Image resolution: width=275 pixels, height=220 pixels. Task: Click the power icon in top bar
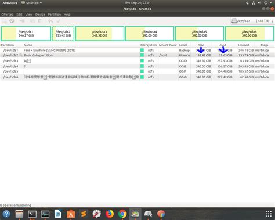(266, 3)
